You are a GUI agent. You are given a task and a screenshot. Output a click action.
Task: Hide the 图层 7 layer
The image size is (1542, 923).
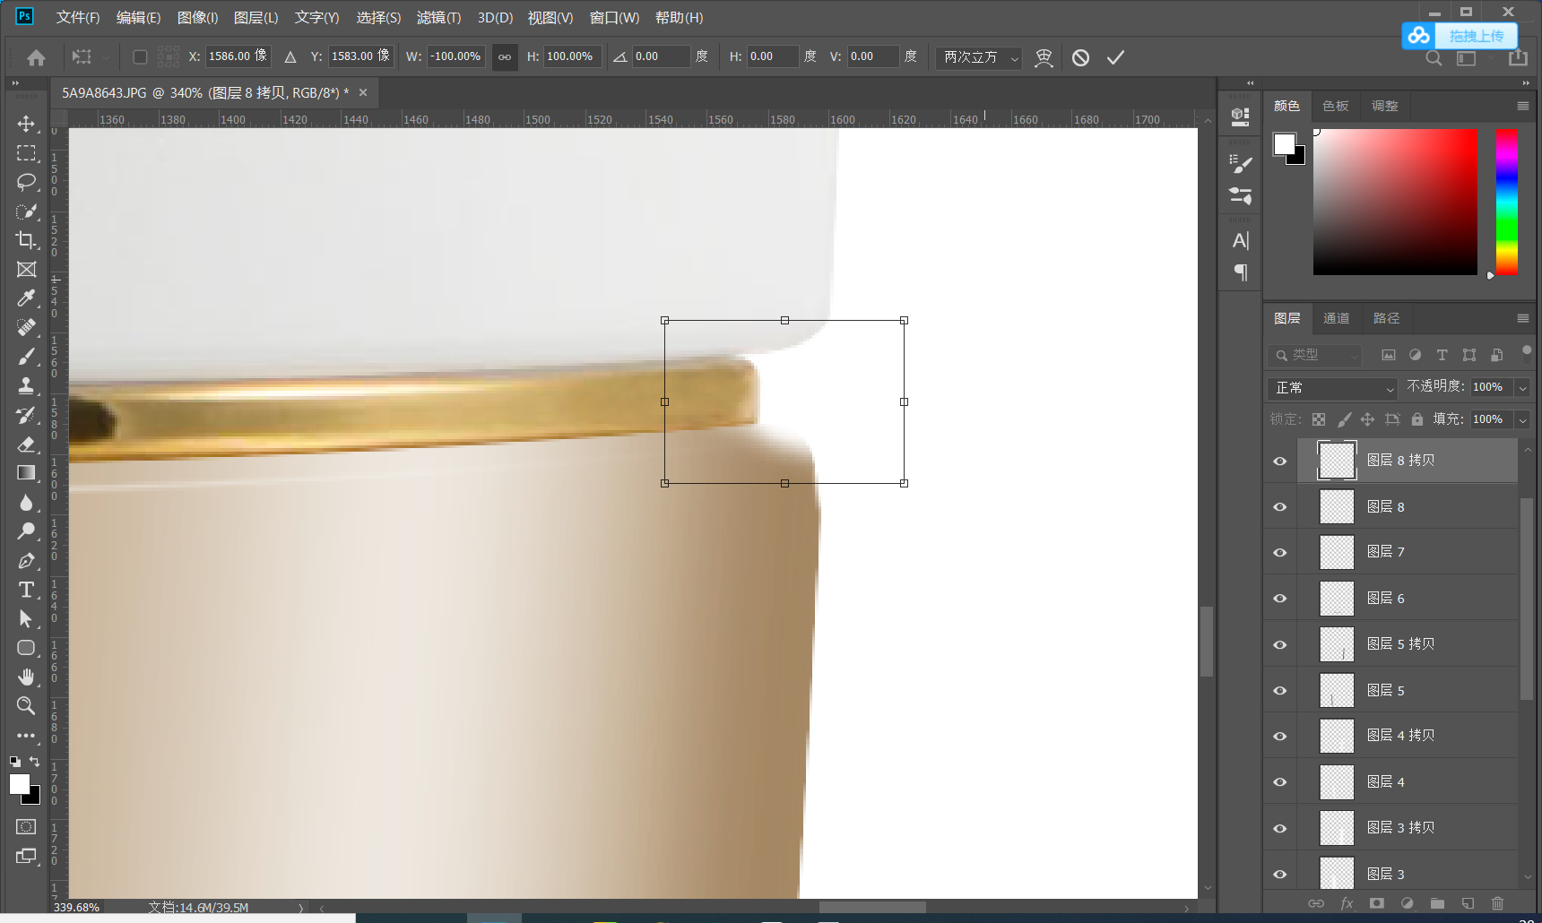click(1280, 553)
